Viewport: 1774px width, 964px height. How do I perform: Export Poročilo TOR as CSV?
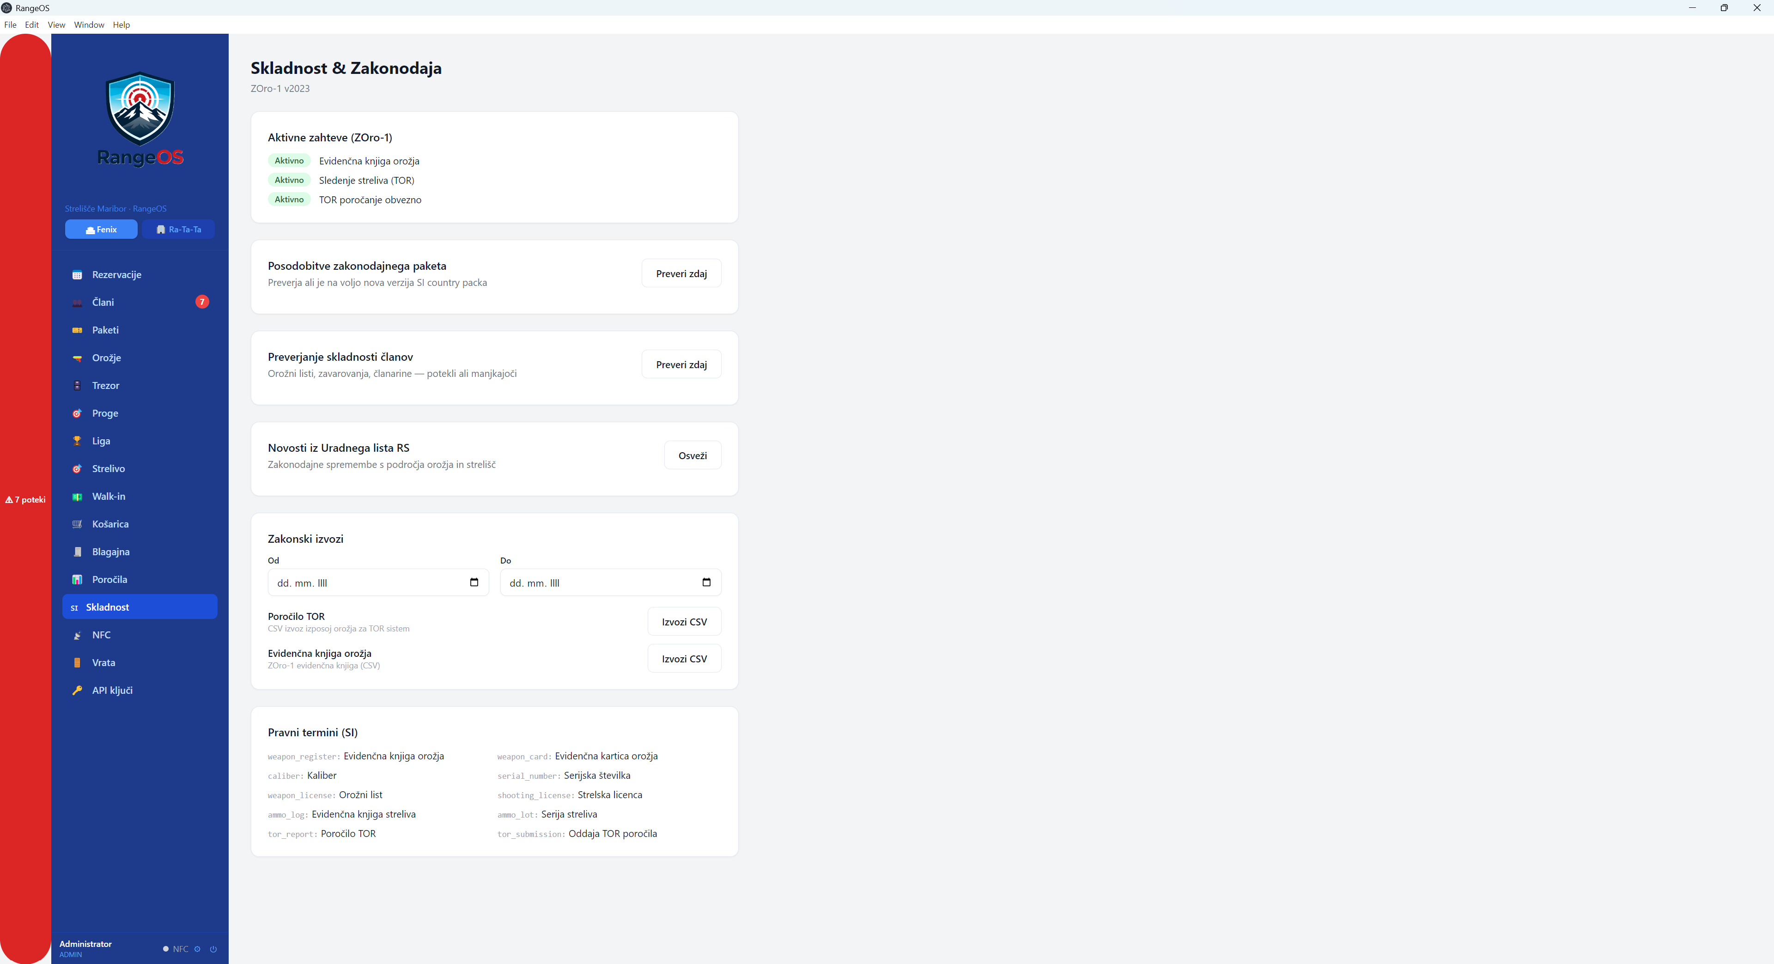click(x=684, y=621)
